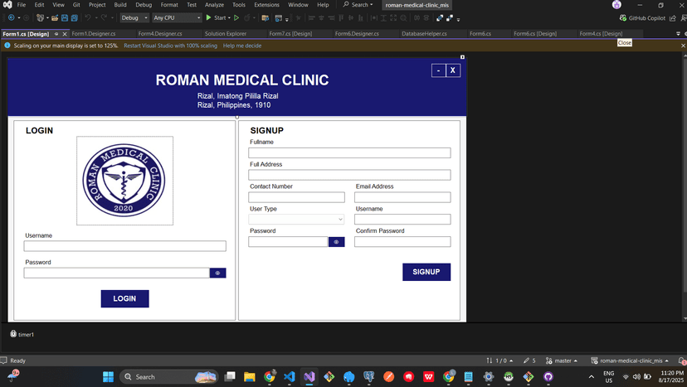This screenshot has width=687, height=387.
Task: Click the Contact Number text field
Action: coord(296,197)
